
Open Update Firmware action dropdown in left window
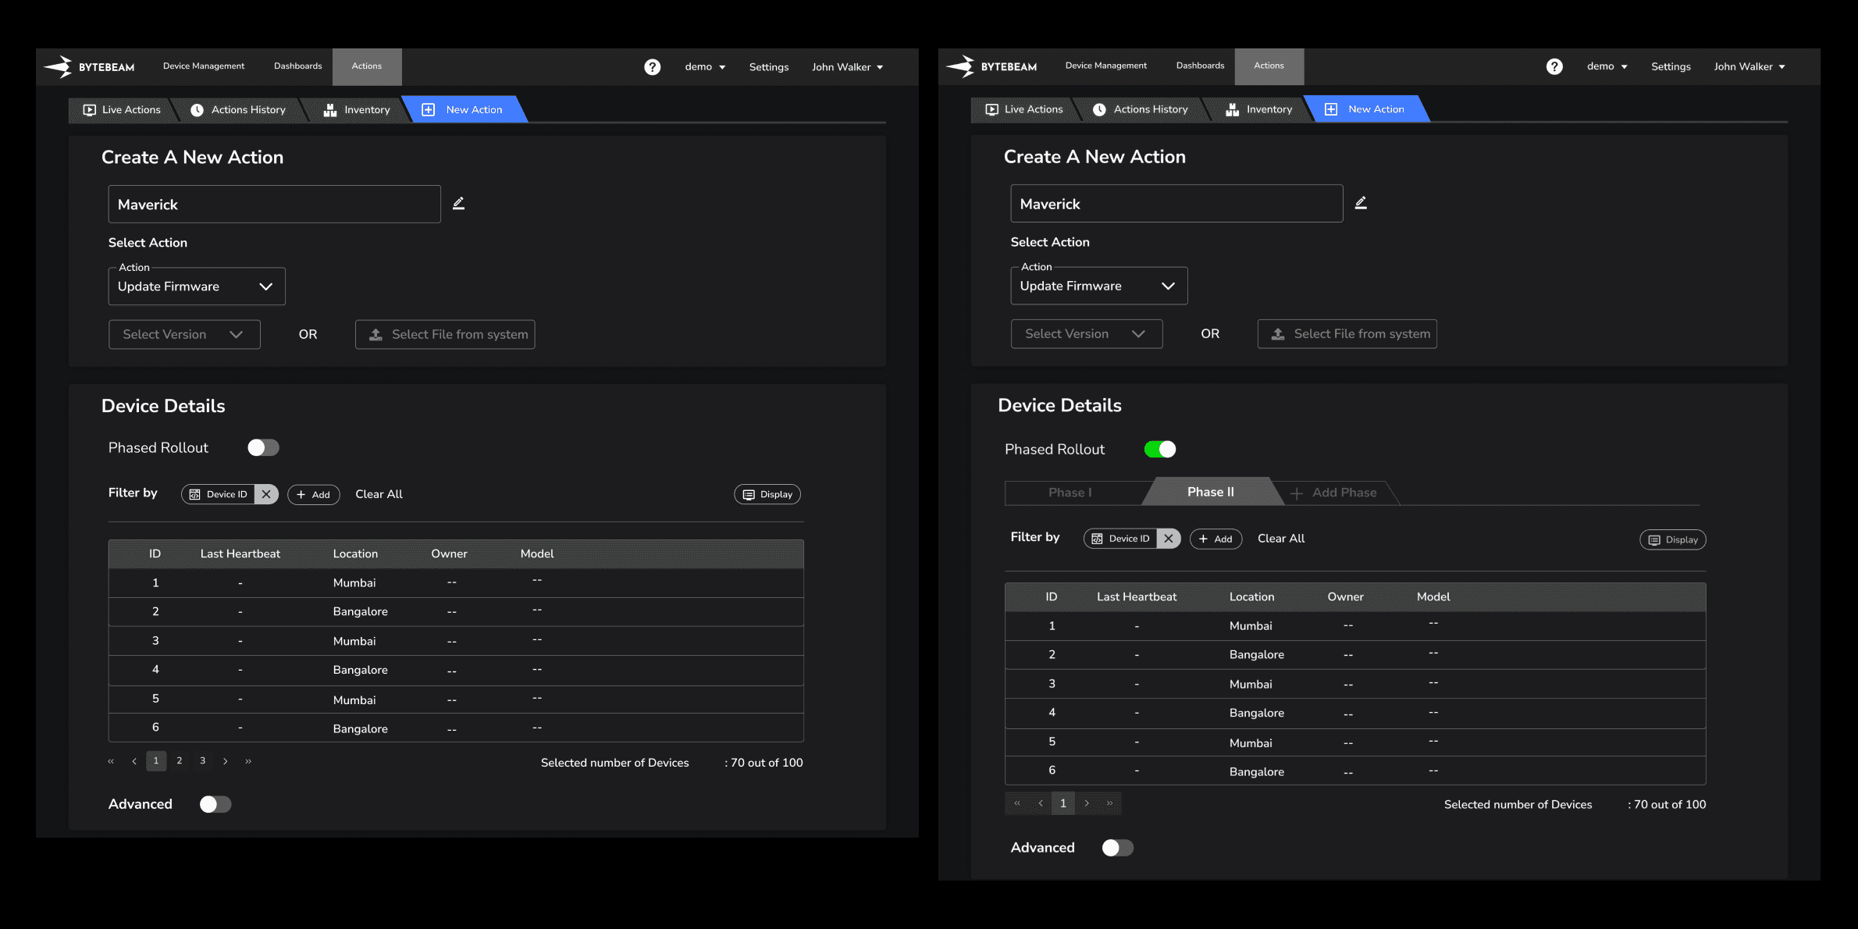pos(197,287)
